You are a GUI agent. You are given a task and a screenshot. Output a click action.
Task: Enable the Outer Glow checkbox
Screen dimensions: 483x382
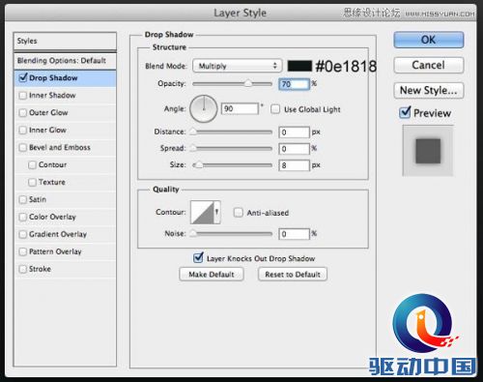coord(23,113)
